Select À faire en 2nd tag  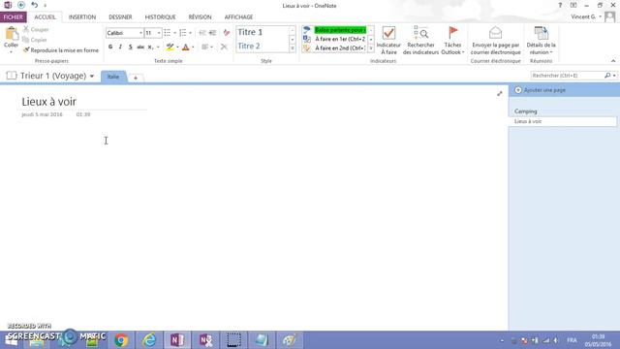tap(340, 48)
